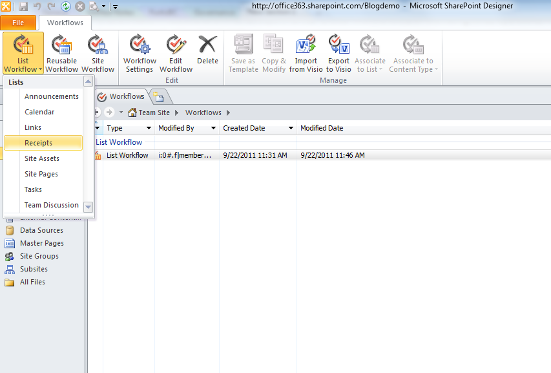Open the Modified By column filter dropdown
Viewport: 551px width, 373px height.
coord(213,128)
